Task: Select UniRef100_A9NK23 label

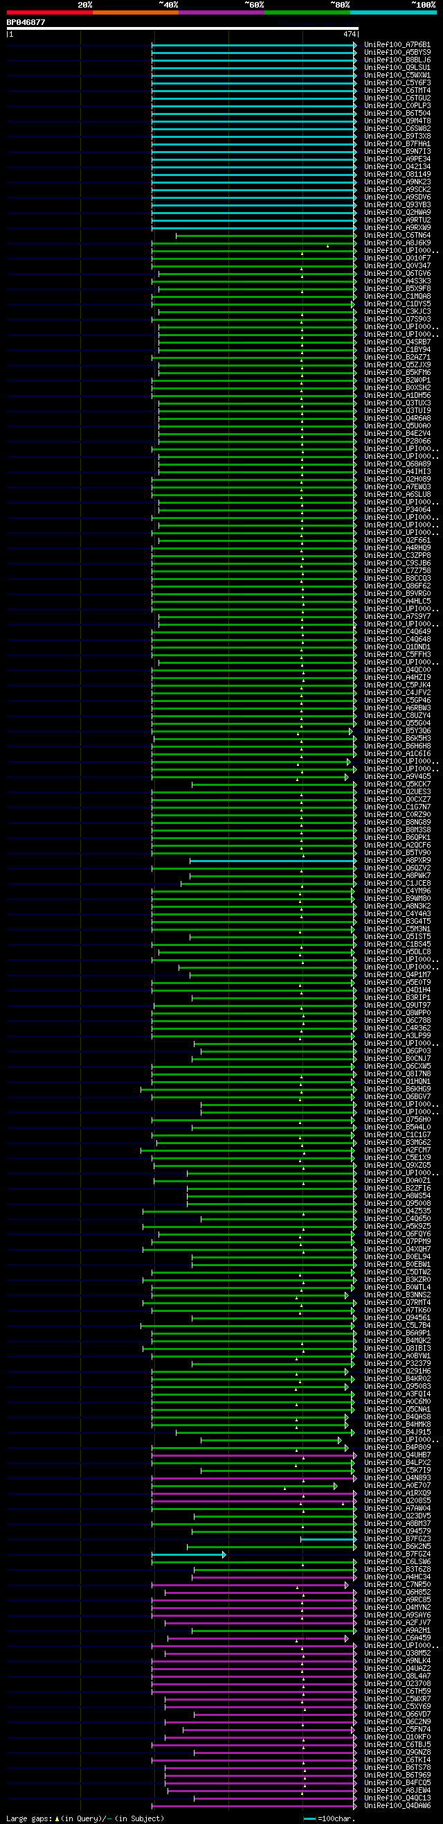Action: tap(397, 182)
